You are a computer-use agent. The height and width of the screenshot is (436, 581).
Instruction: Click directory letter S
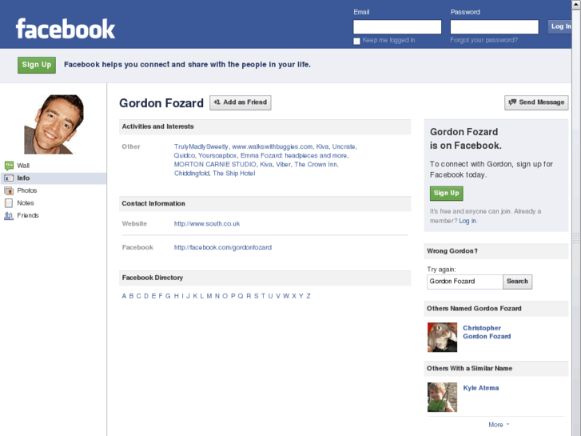[x=256, y=296]
